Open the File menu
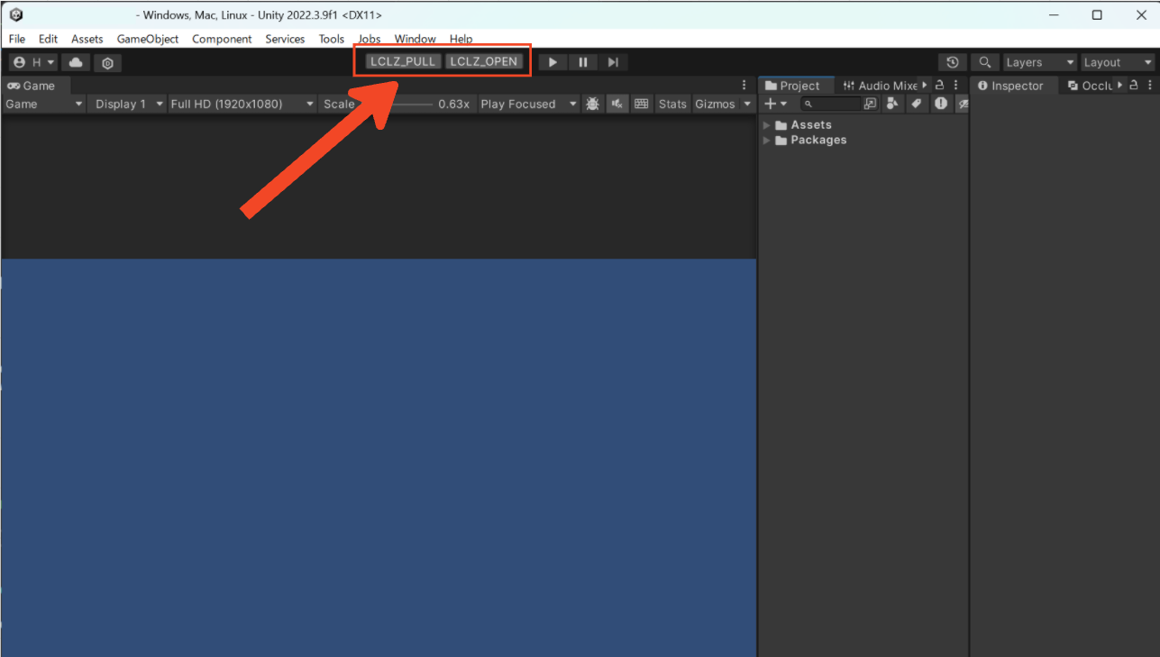The width and height of the screenshot is (1160, 657). tap(17, 39)
